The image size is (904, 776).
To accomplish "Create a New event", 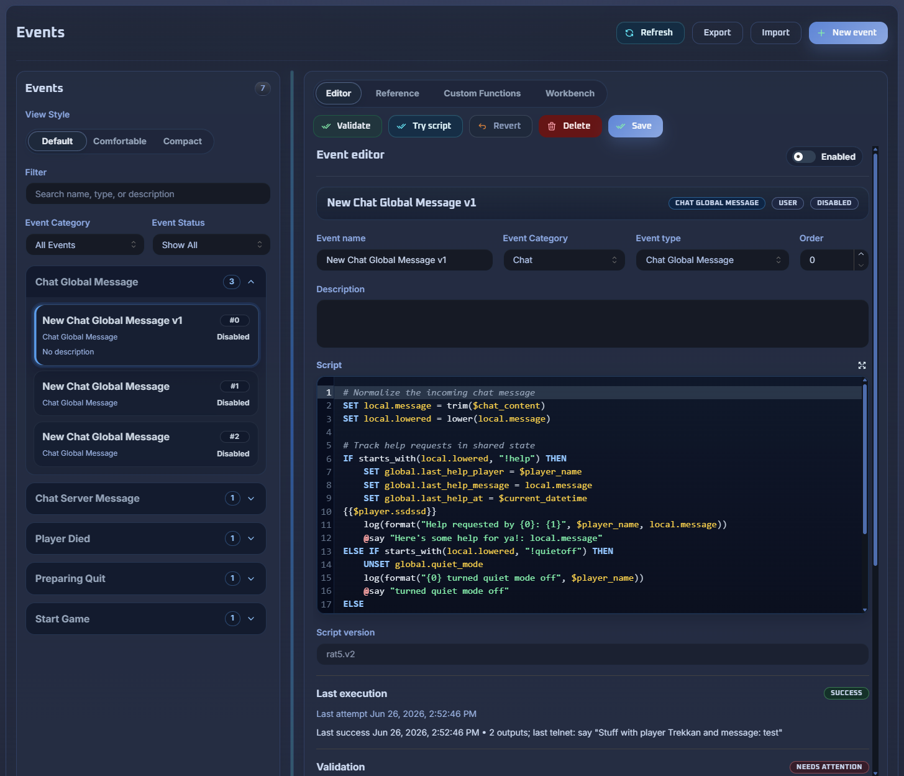I will (848, 33).
